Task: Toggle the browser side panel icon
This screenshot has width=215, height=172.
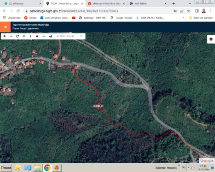Action: [x=197, y=11]
